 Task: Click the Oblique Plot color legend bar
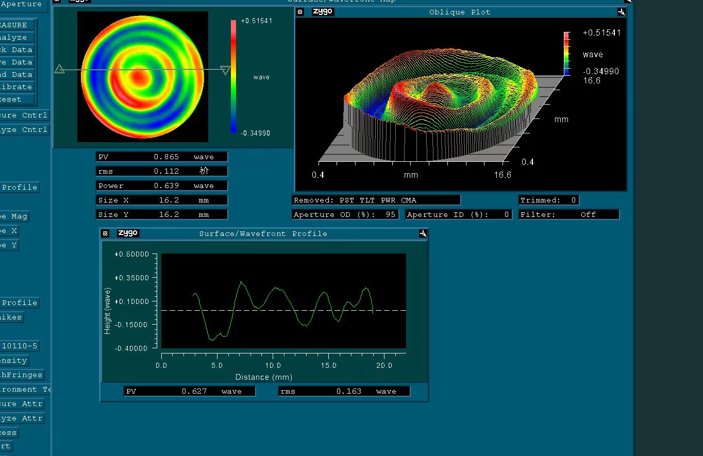pos(567,54)
